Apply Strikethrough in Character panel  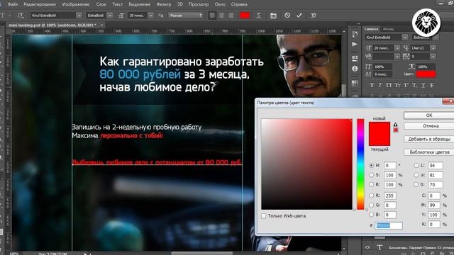point(431,85)
